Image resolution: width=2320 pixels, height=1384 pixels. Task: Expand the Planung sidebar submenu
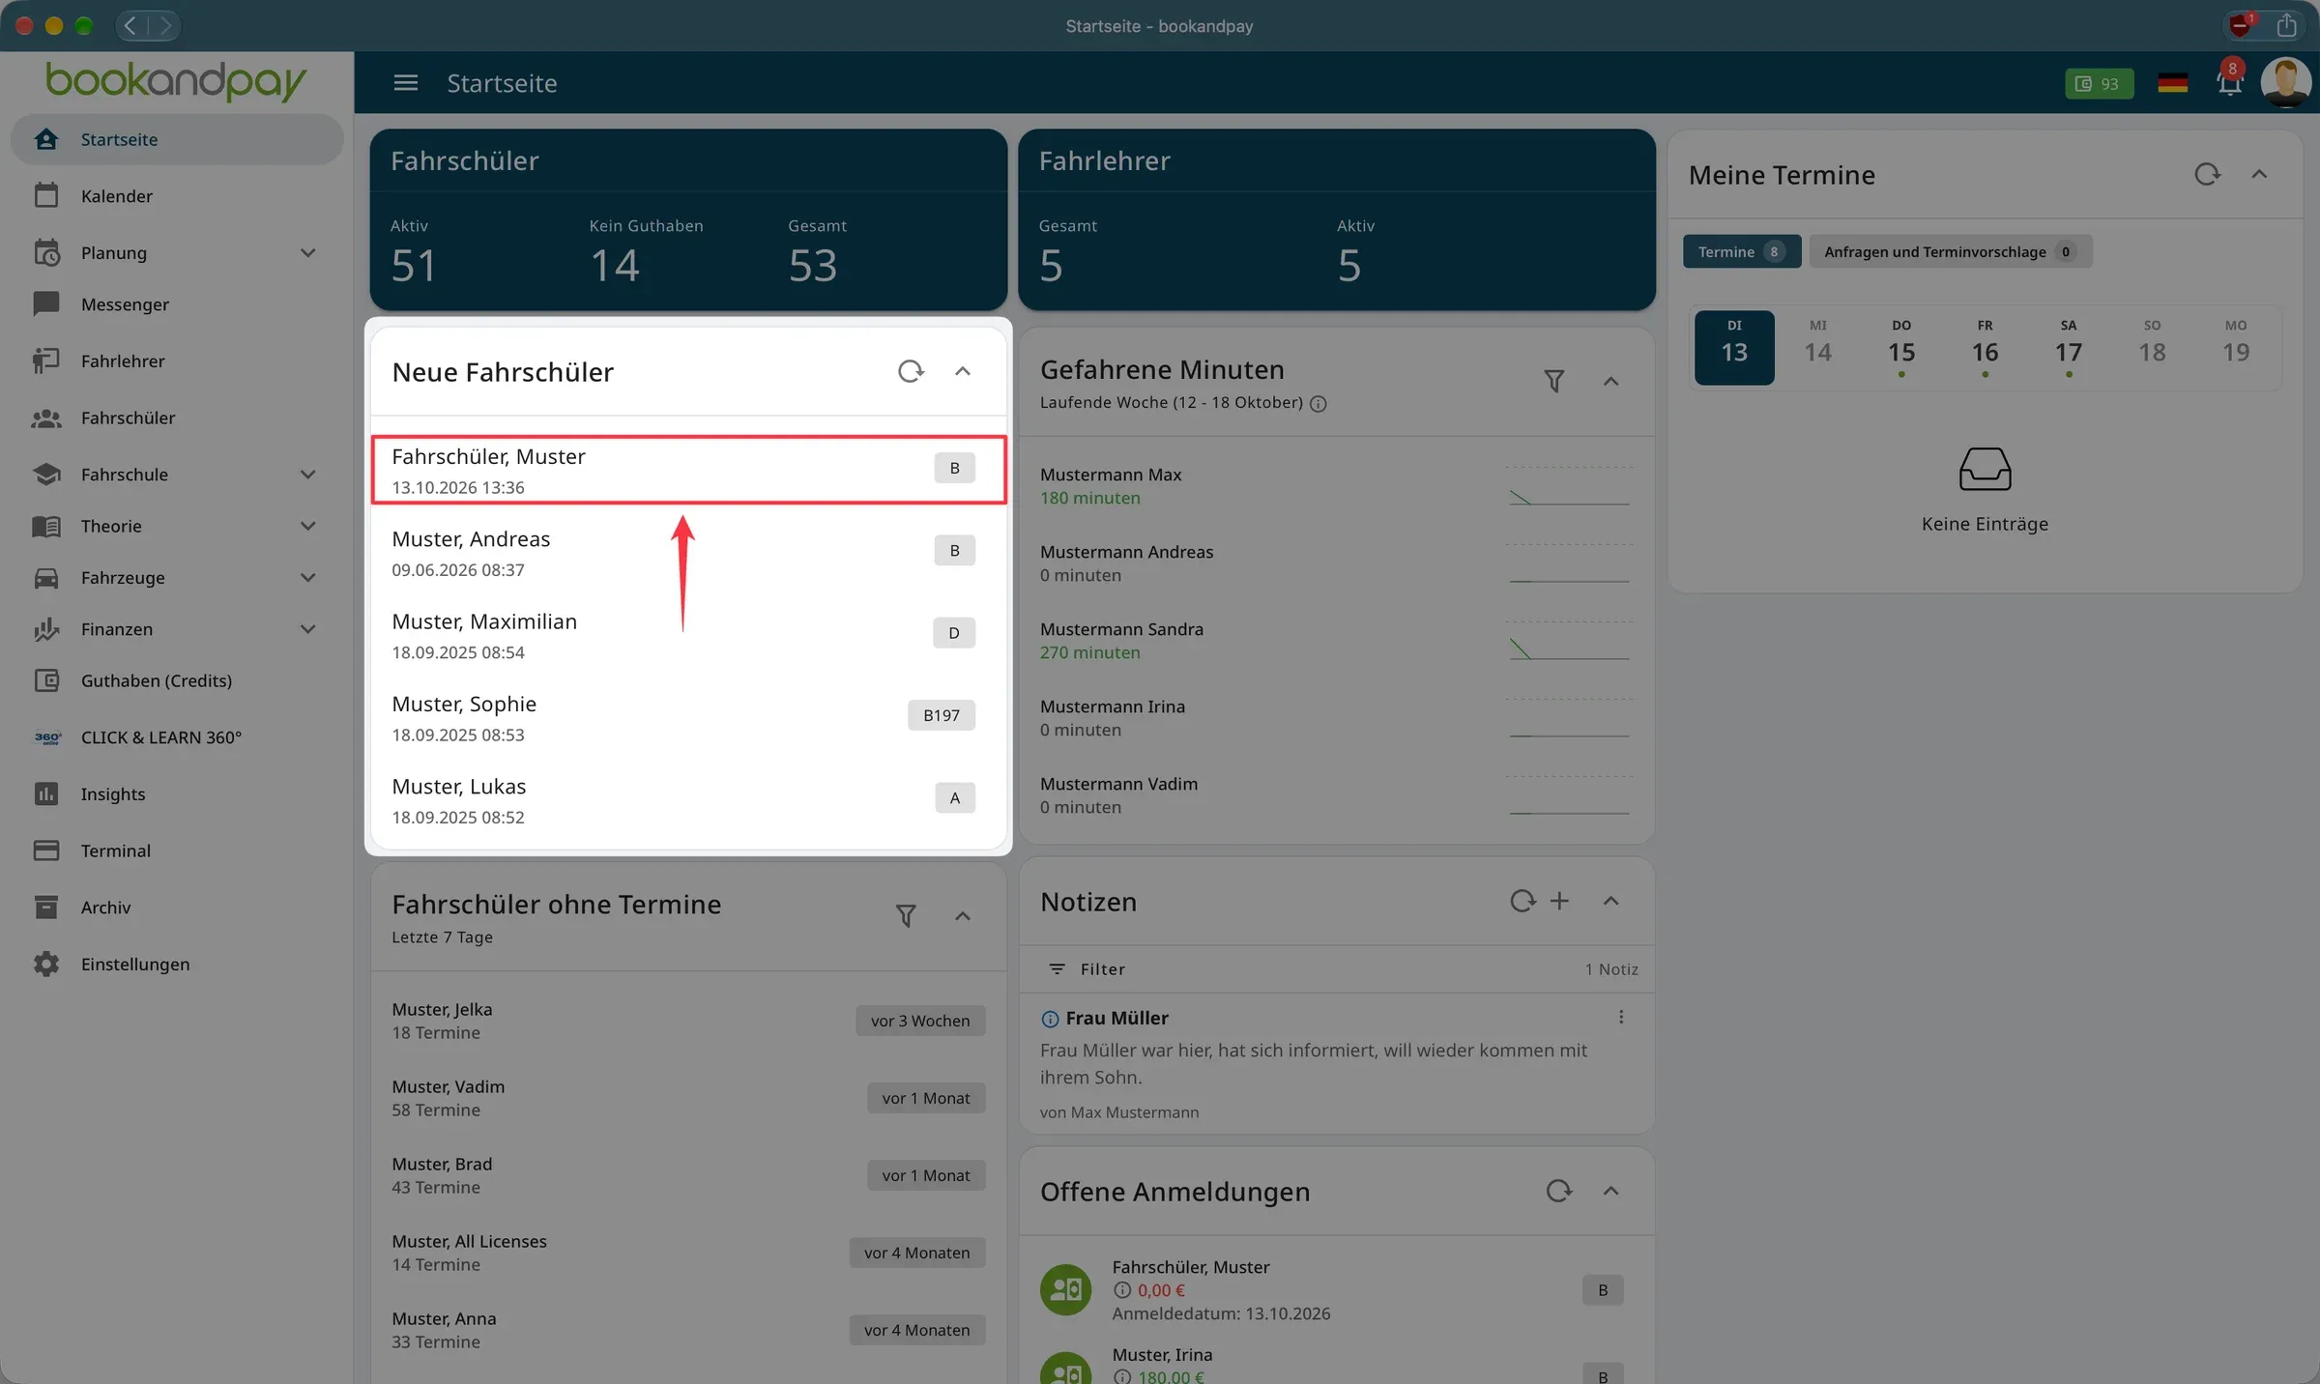(308, 253)
